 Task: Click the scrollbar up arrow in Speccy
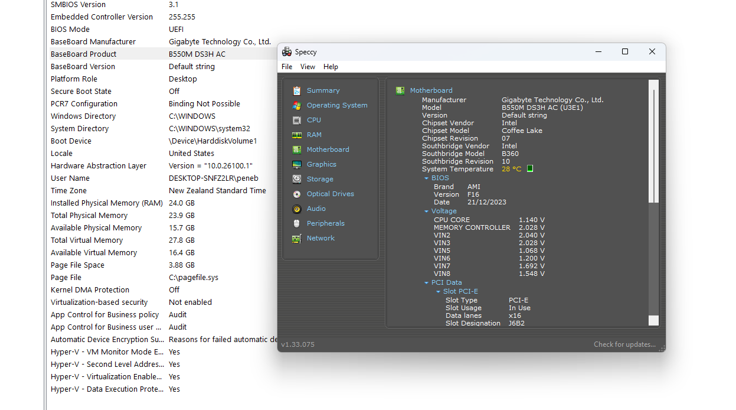(x=653, y=84)
